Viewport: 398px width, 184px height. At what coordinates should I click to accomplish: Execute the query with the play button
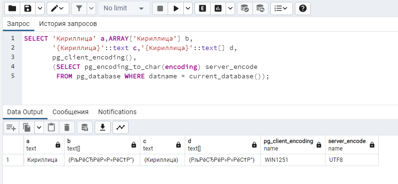click(176, 8)
